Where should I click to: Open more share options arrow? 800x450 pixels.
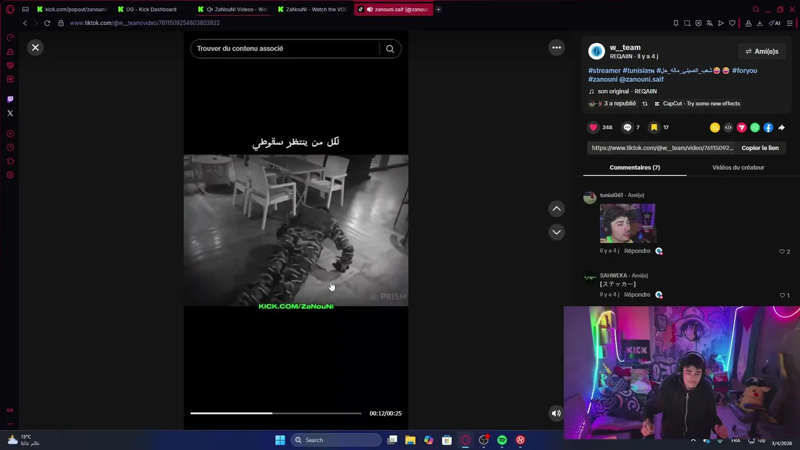pos(781,127)
